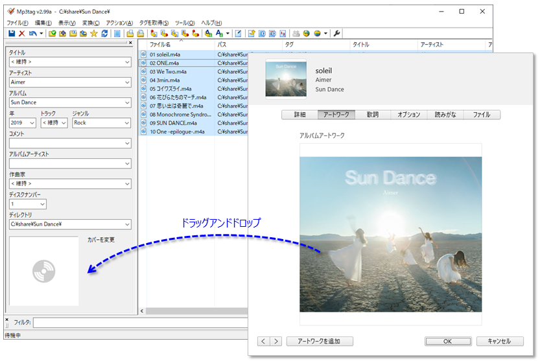This screenshot has height=361, width=540.
Task: Close the tag panel with the small x
Action: [130, 43]
